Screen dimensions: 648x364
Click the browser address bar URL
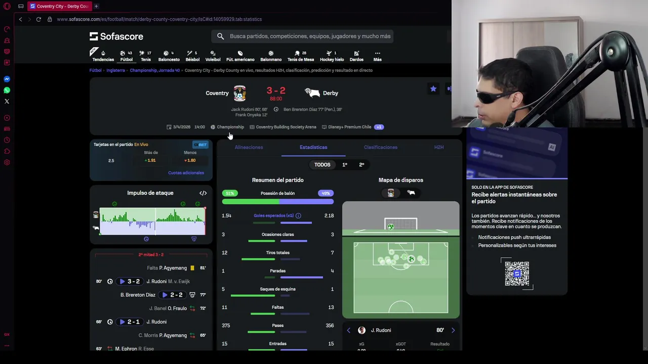click(159, 19)
